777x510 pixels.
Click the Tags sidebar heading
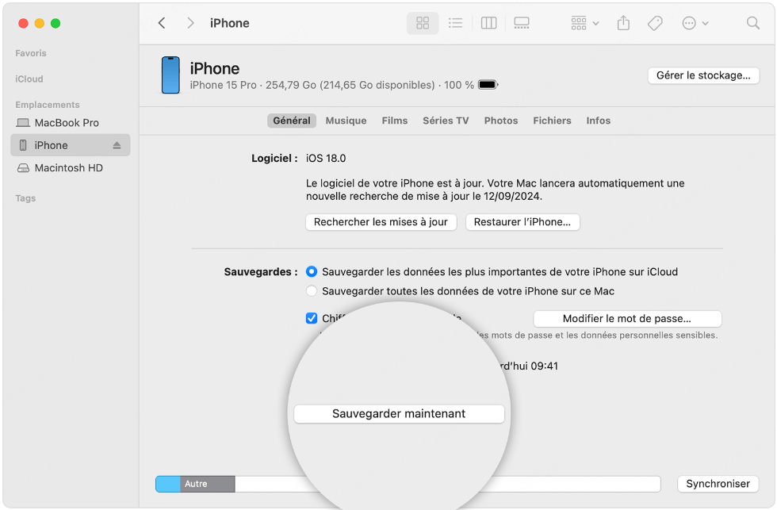point(25,198)
